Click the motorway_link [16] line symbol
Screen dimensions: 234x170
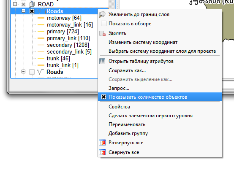click(x=41, y=25)
